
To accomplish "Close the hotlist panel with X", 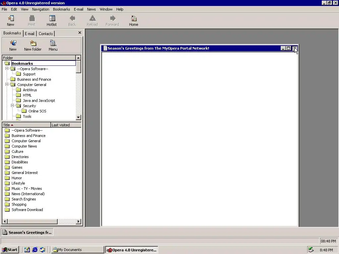I will [x=79, y=33].
